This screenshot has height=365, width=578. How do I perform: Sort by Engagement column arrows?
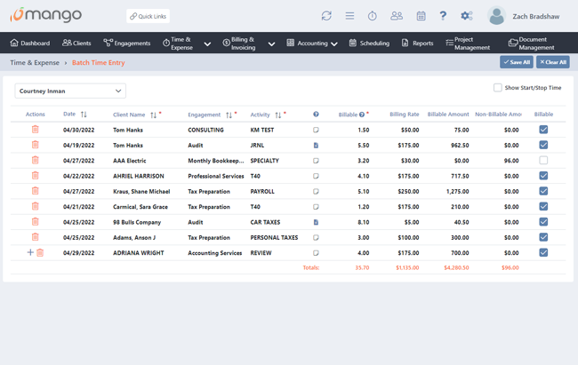229,115
